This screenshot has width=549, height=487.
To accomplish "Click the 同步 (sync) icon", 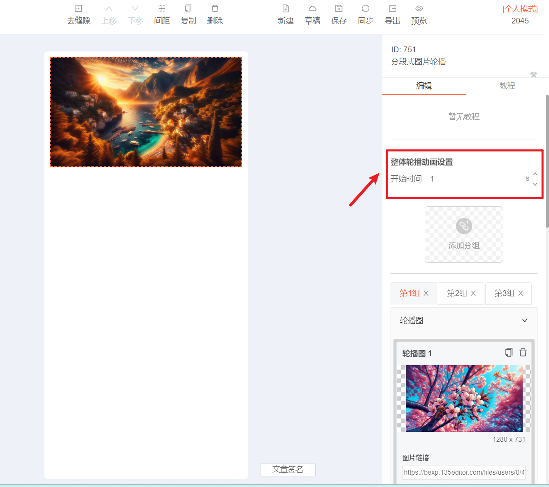I will (x=365, y=9).
